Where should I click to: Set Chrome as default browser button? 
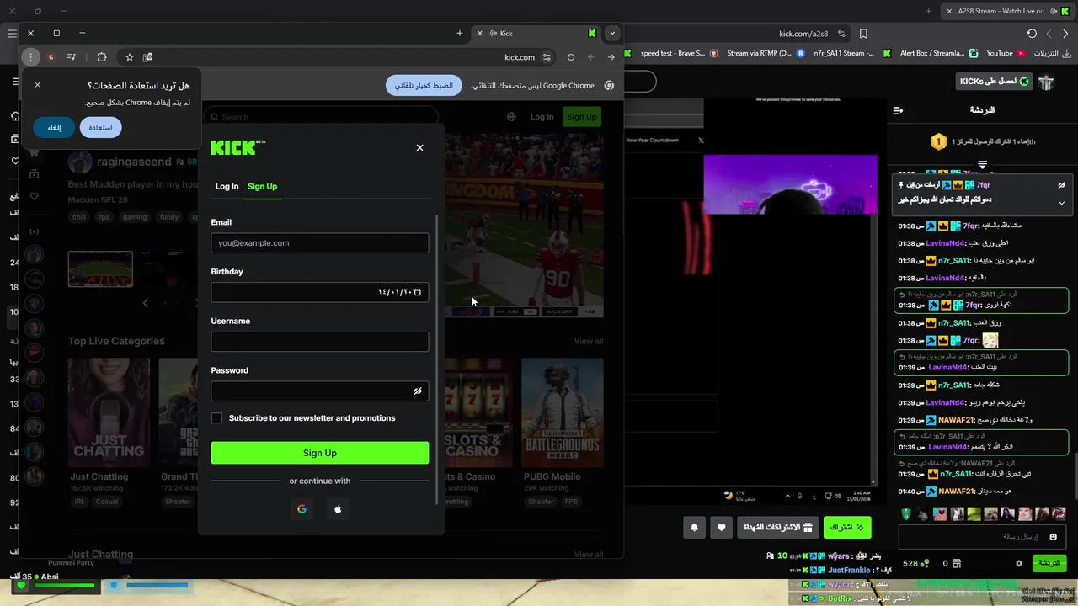click(424, 85)
